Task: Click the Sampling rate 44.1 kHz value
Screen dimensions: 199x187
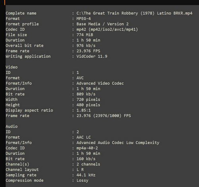Action: [x=86, y=175]
